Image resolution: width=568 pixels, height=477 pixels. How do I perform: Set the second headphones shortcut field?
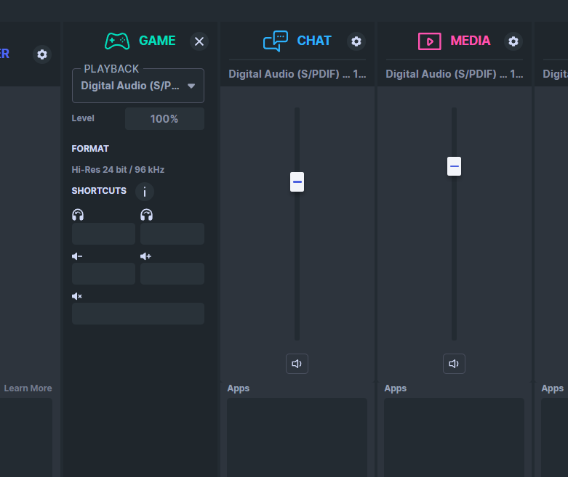(x=172, y=234)
